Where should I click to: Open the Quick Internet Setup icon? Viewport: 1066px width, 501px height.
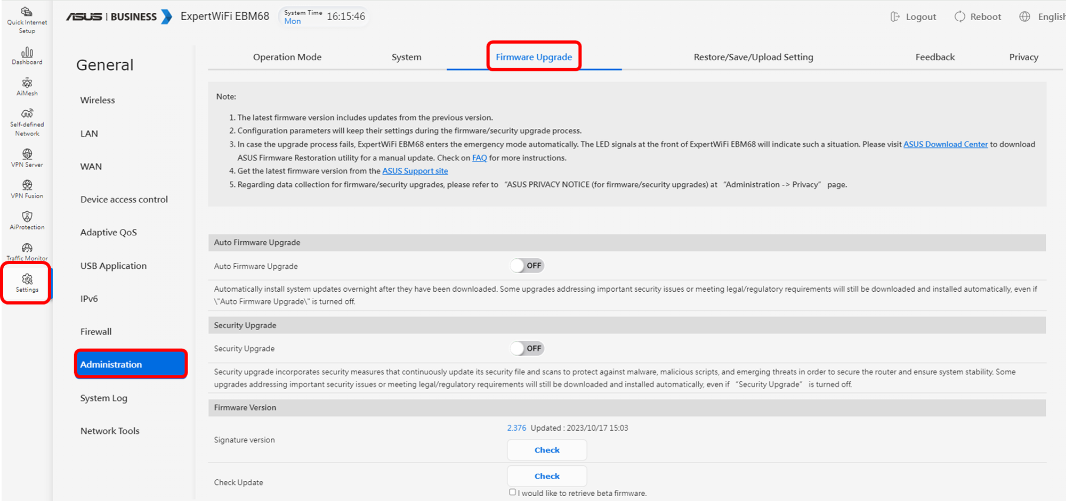tap(26, 17)
